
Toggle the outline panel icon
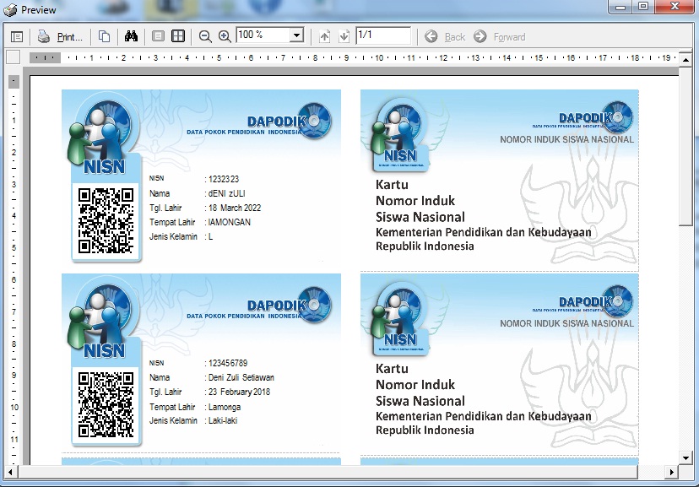[x=17, y=36]
